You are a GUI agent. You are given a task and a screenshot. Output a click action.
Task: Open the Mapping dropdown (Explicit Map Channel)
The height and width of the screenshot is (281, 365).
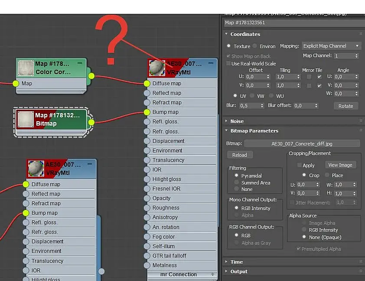[x=331, y=46]
